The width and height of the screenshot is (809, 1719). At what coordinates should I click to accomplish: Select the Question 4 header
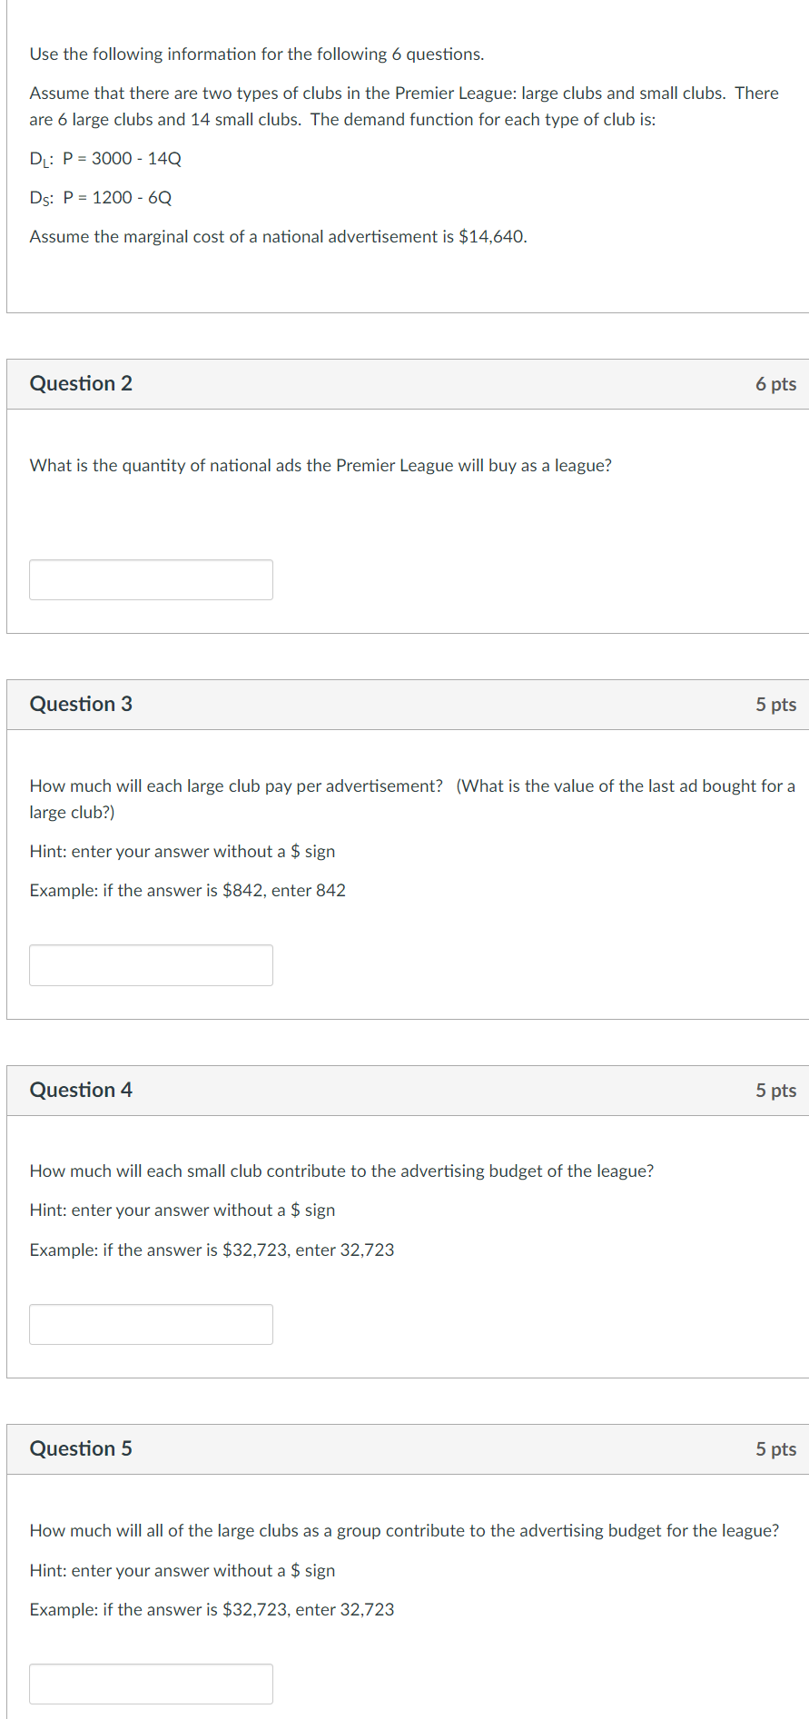click(x=81, y=1090)
